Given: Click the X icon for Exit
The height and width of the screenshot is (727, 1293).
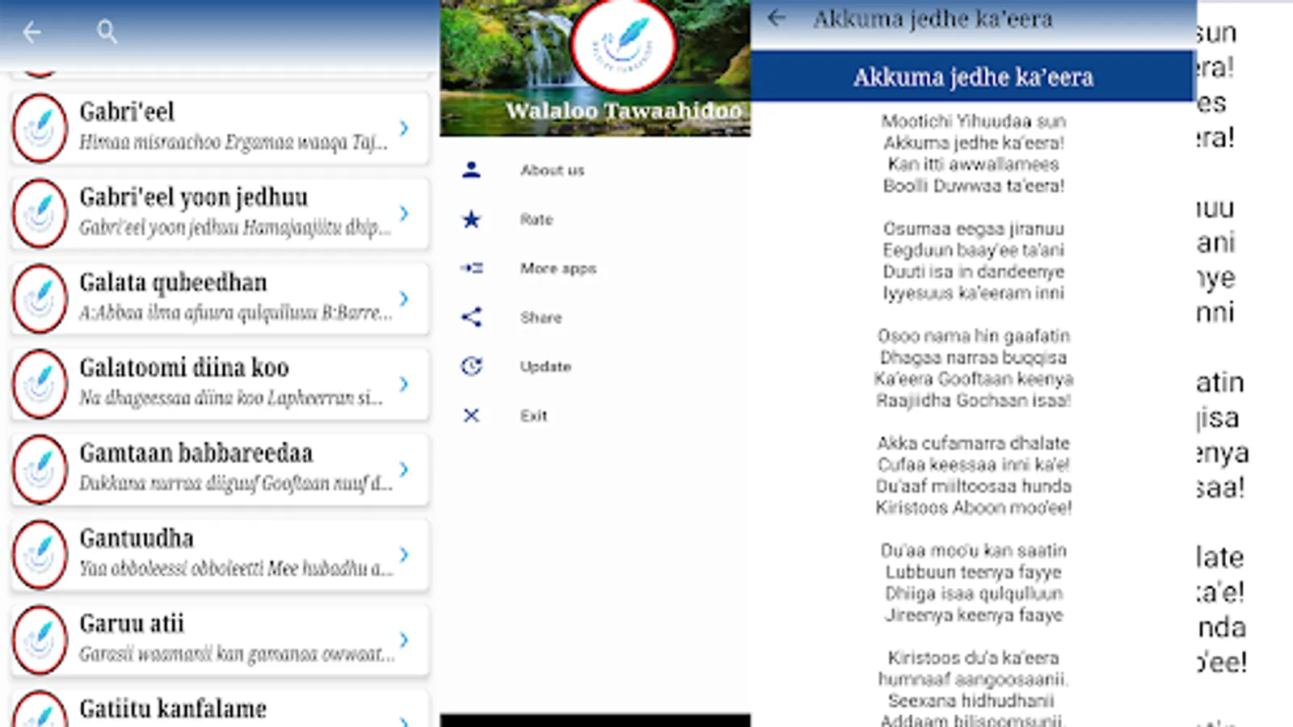Looking at the screenshot, I should [x=471, y=415].
